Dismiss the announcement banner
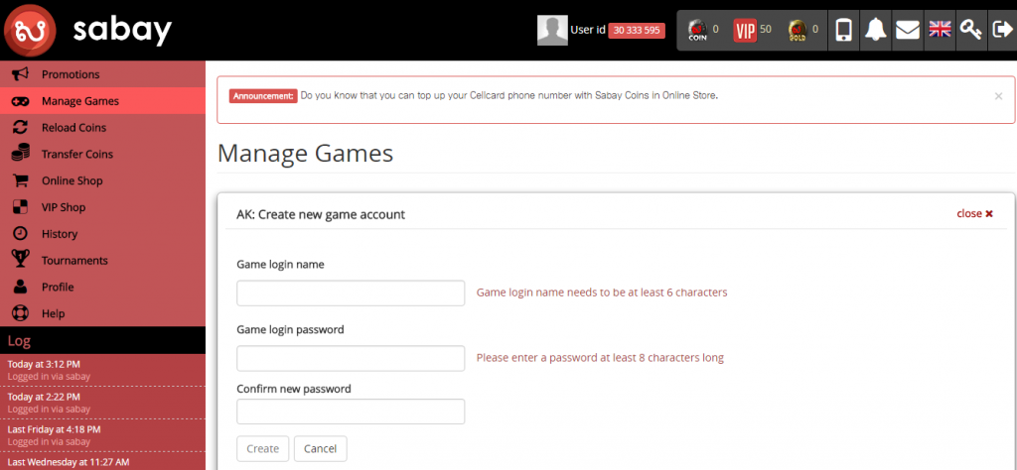Viewport: 1017px width, 470px height. point(998,96)
